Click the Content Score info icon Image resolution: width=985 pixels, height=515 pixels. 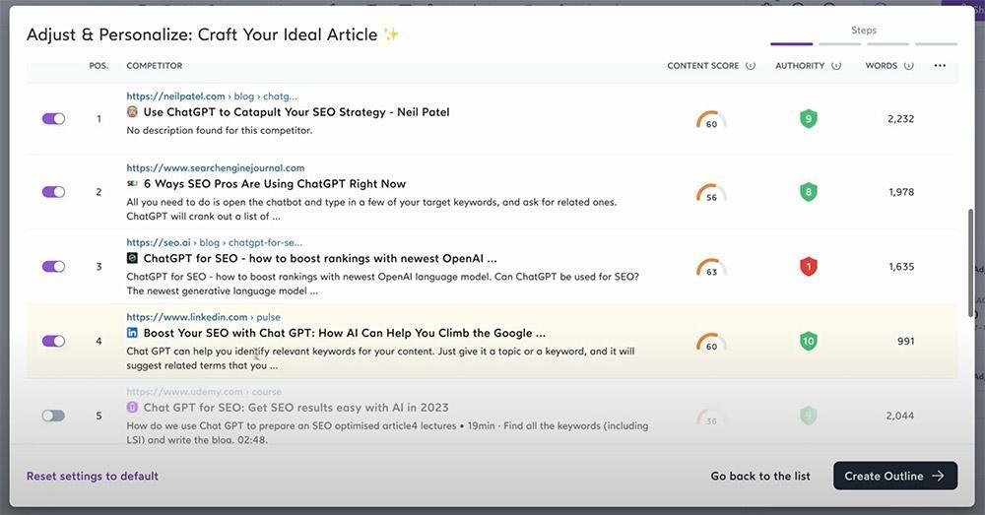click(750, 65)
